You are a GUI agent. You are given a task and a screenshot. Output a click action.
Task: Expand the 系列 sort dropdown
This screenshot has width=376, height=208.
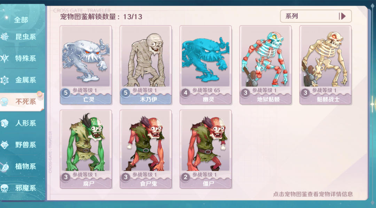pos(316,16)
